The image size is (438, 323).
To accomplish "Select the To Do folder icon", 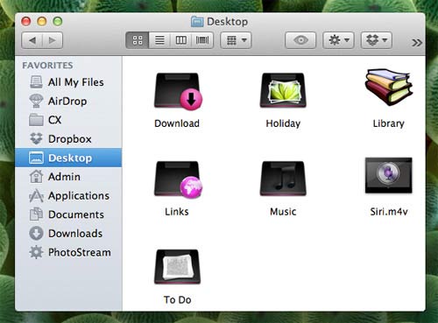I will coord(177,267).
